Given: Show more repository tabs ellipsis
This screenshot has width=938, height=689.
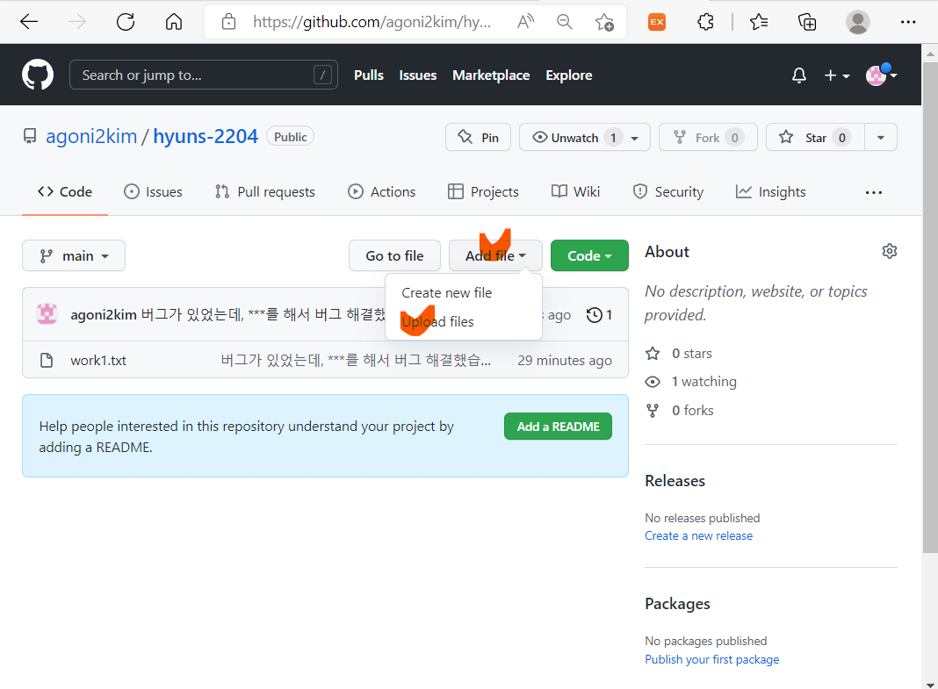Looking at the screenshot, I should [873, 192].
